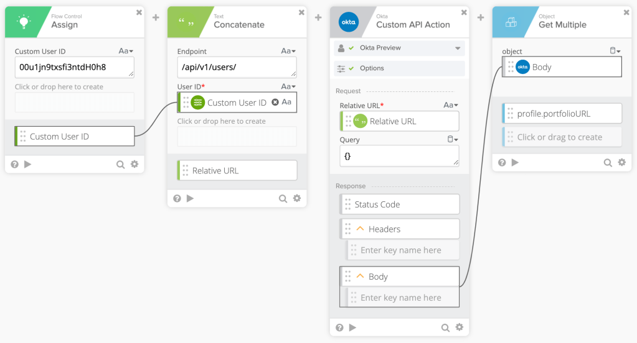Collapse the Headers response section

pyautogui.click(x=360, y=229)
